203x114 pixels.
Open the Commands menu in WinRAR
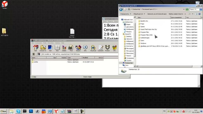pyautogui.click(x=38, y=43)
